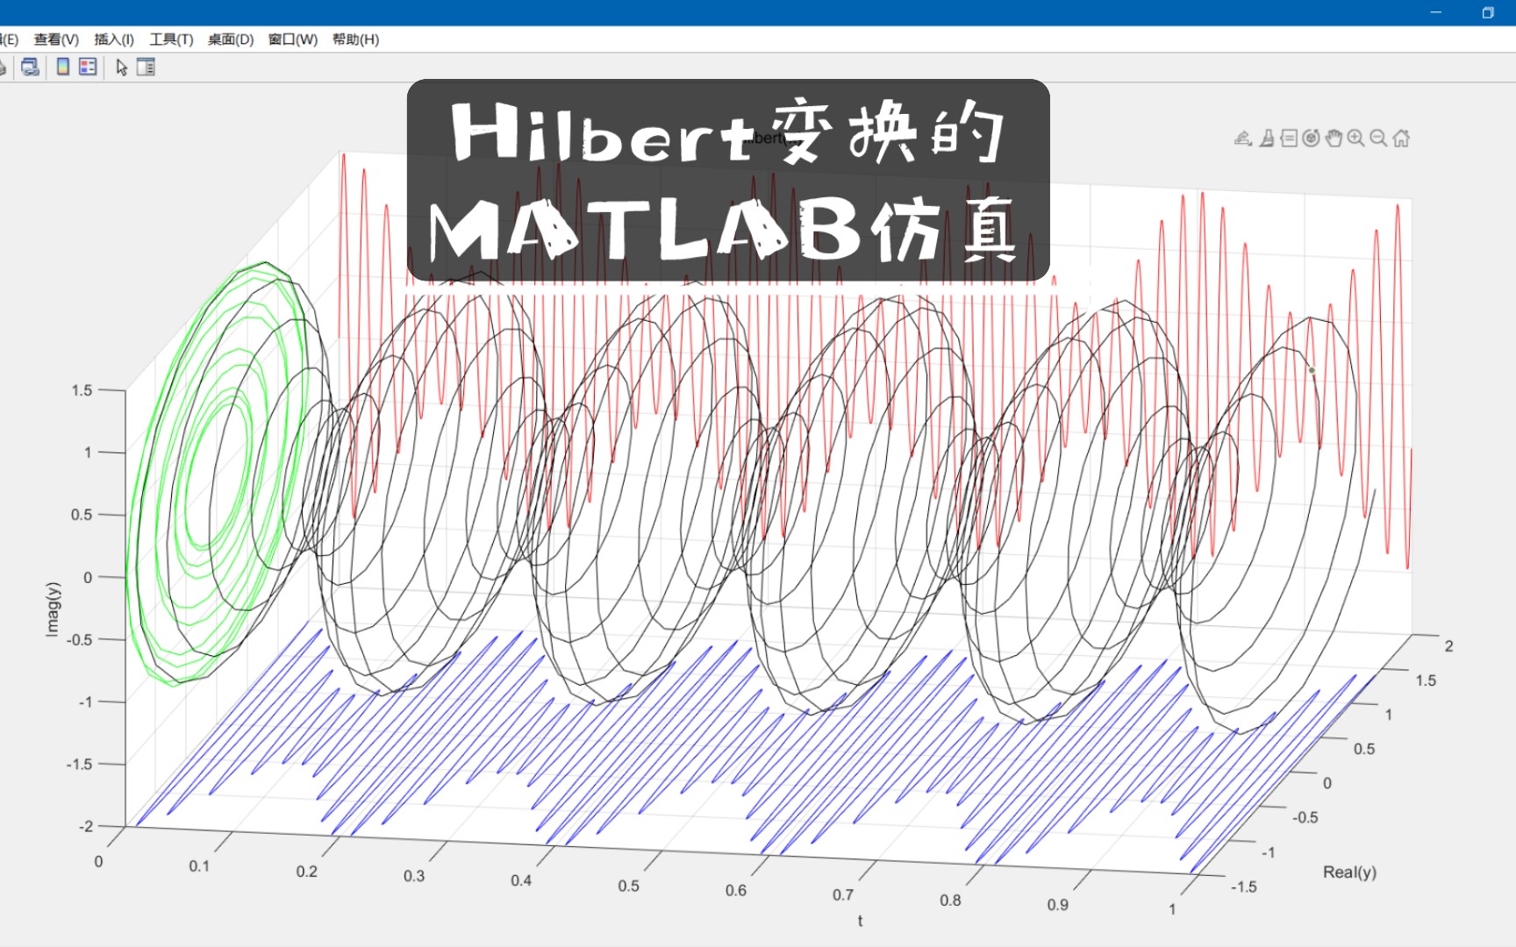Open the 帮助(H) menu
1516x947 pixels.
click(x=355, y=39)
